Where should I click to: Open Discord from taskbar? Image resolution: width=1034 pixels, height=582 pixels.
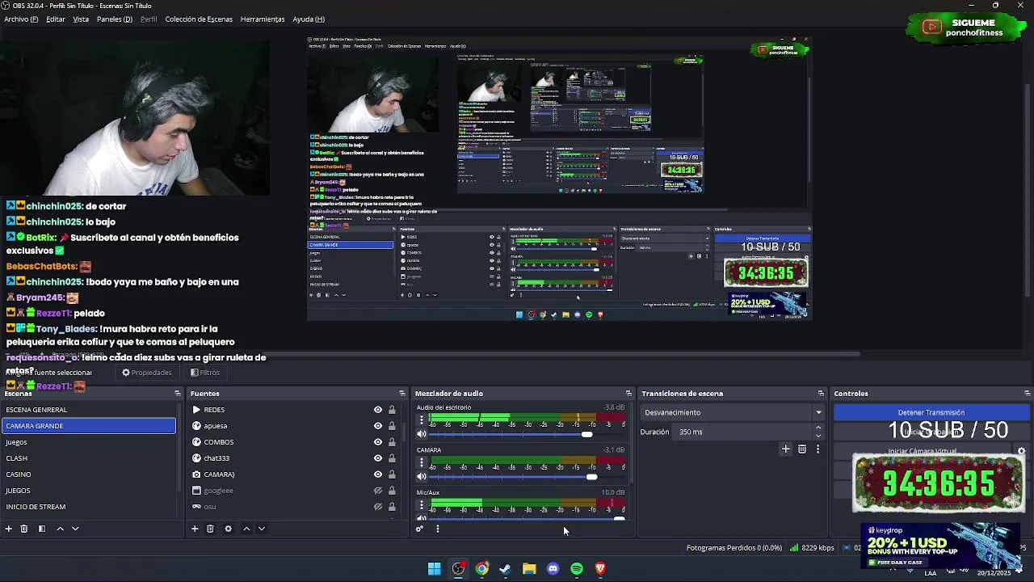tap(553, 569)
